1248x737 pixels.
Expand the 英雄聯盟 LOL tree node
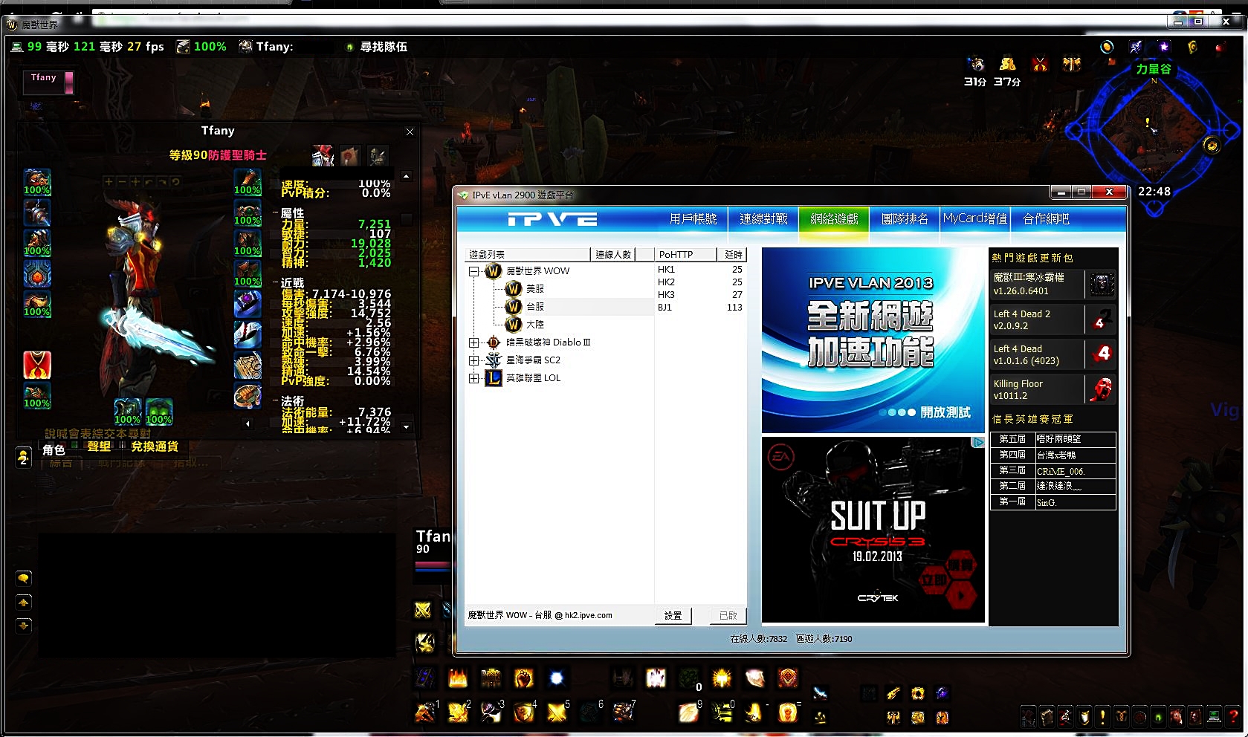pos(473,378)
